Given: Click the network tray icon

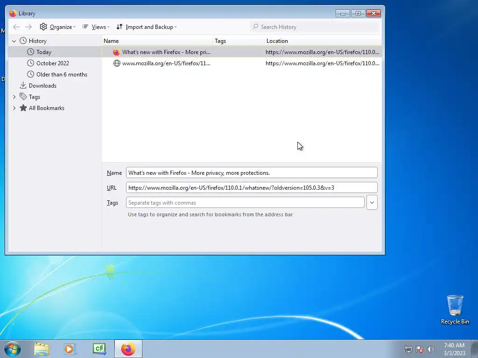Looking at the screenshot, I should (x=408, y=349).
